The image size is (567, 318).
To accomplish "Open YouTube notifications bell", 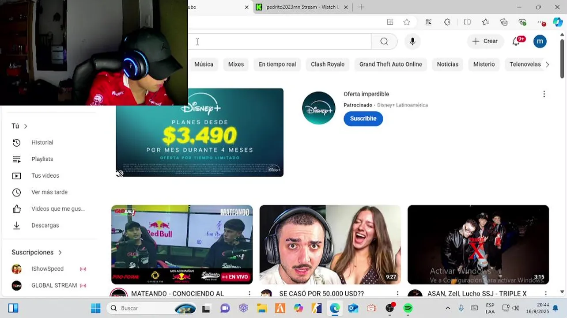I will 517,41.
